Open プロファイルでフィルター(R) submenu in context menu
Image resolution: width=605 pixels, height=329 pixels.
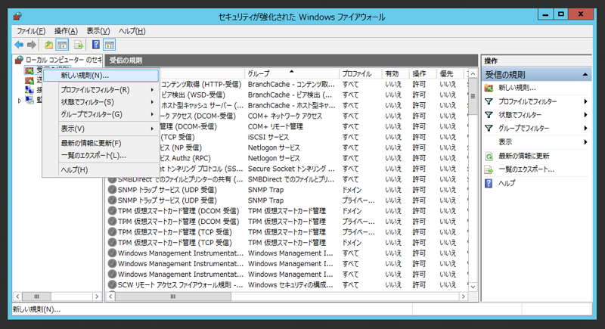point(101,90)
